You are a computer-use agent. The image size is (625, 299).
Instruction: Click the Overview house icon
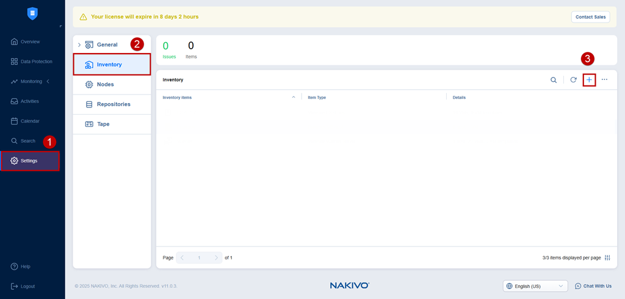[x=15, y=41]
